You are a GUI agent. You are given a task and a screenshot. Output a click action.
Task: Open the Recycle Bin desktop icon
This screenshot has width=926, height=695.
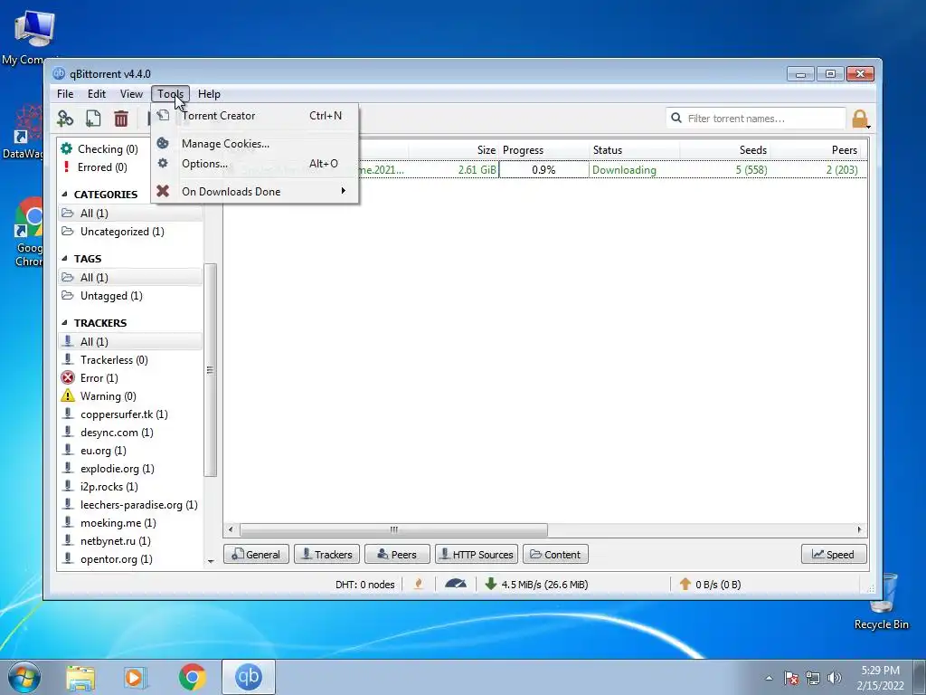click(882, 600)
